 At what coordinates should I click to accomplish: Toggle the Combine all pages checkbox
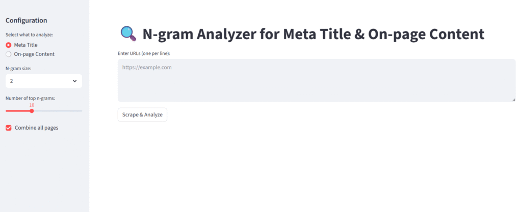9,128
